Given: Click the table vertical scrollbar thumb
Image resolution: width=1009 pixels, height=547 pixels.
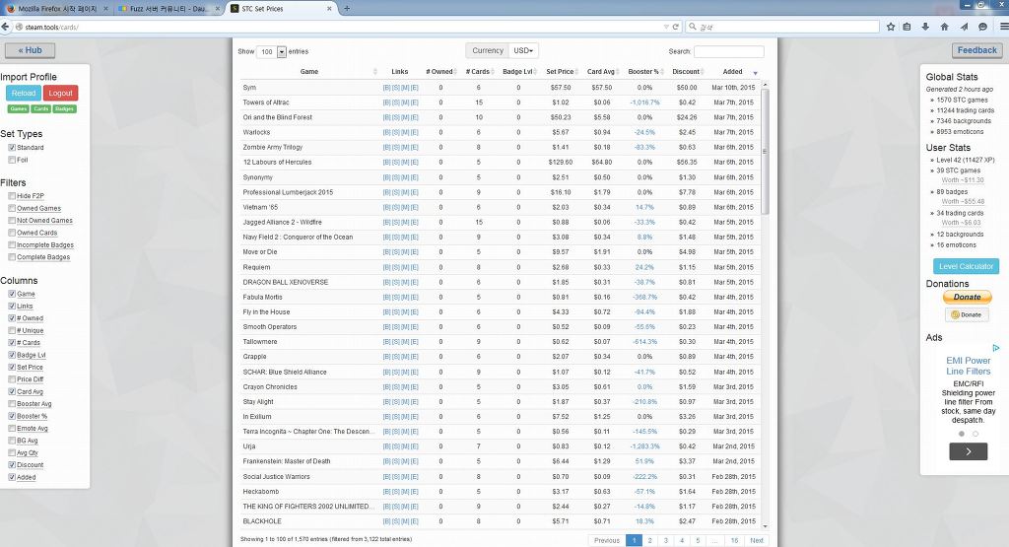Looking at the screenshot, I should point(765,151).
